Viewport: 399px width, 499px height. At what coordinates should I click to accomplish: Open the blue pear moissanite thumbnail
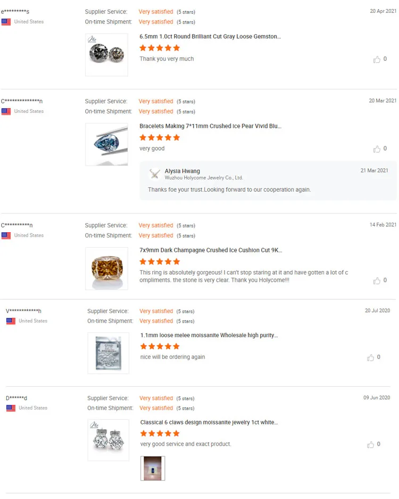coord(106,144)
